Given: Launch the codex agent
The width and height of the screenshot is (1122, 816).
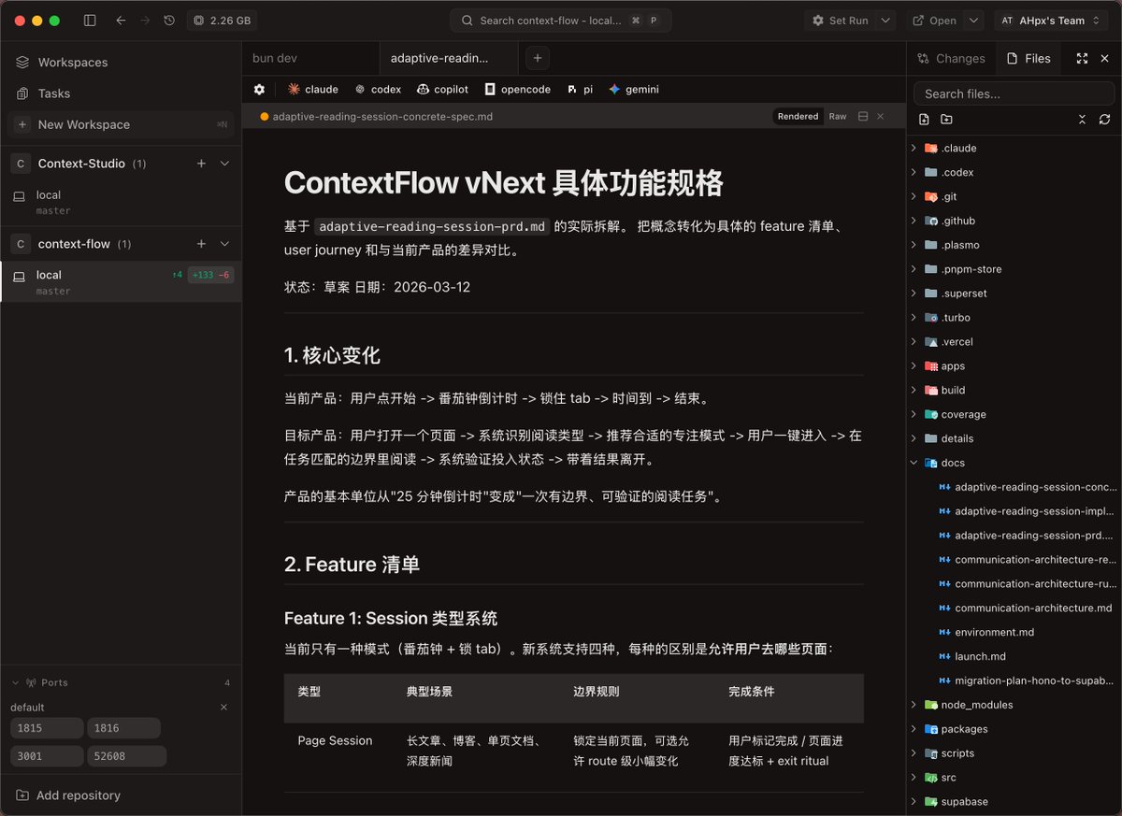Looking at the screenshot, I should click(x=378, y=90).
